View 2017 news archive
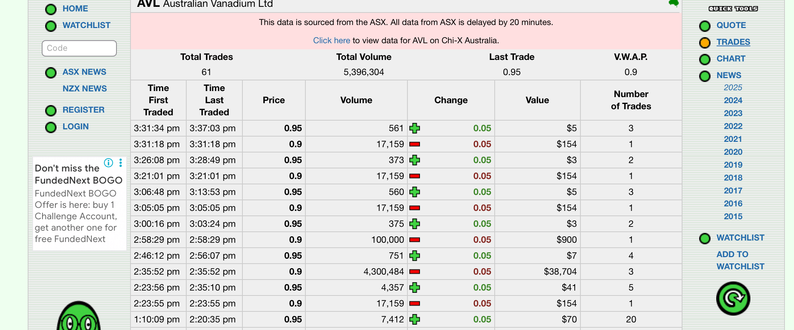This screenshot has height=330, width=794. [x=733, y=190]
